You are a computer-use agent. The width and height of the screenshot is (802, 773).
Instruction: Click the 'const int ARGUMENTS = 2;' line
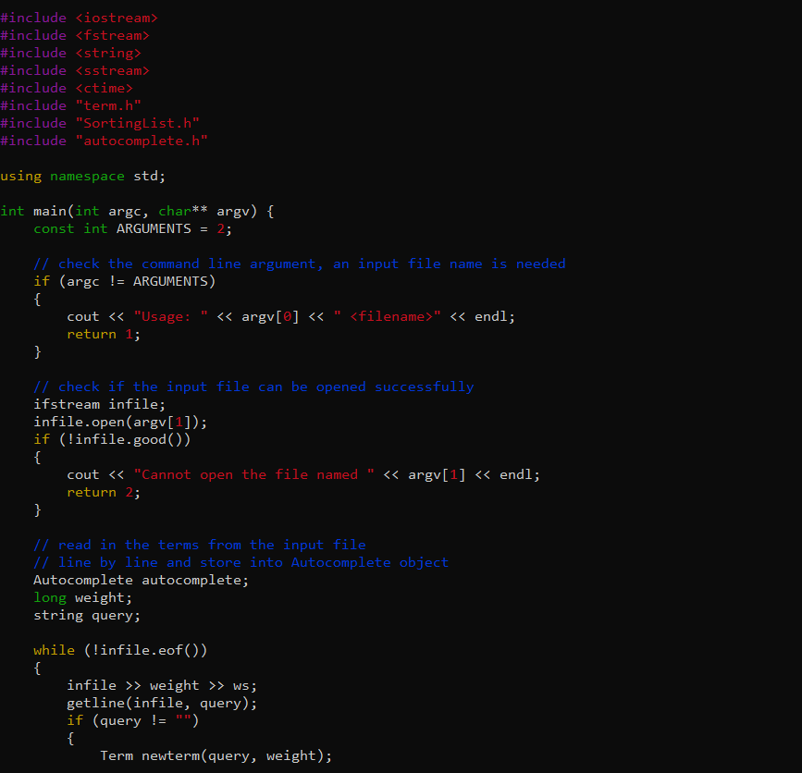coord(132,228)
